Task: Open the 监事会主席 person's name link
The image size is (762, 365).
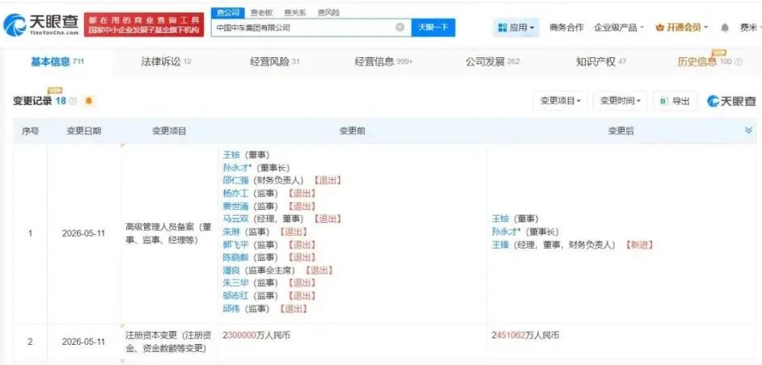Action: (231, 271)
